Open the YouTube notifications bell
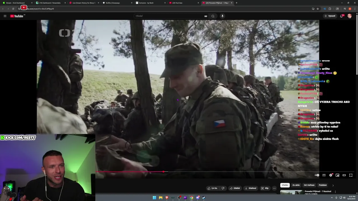The width and height of the screenshot is (358, 201). (x=341, y=16)
